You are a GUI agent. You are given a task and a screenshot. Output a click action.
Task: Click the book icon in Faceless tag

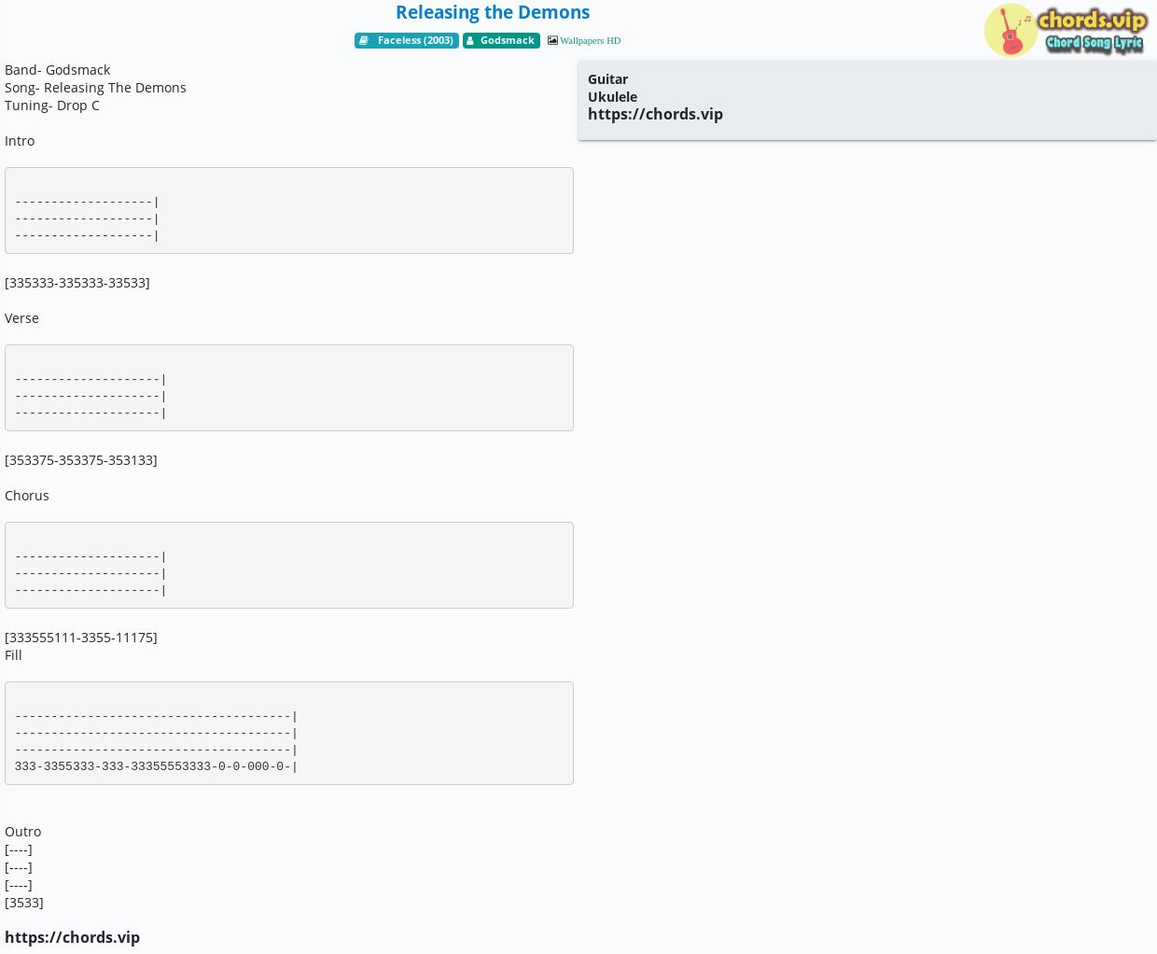point(364,40)
